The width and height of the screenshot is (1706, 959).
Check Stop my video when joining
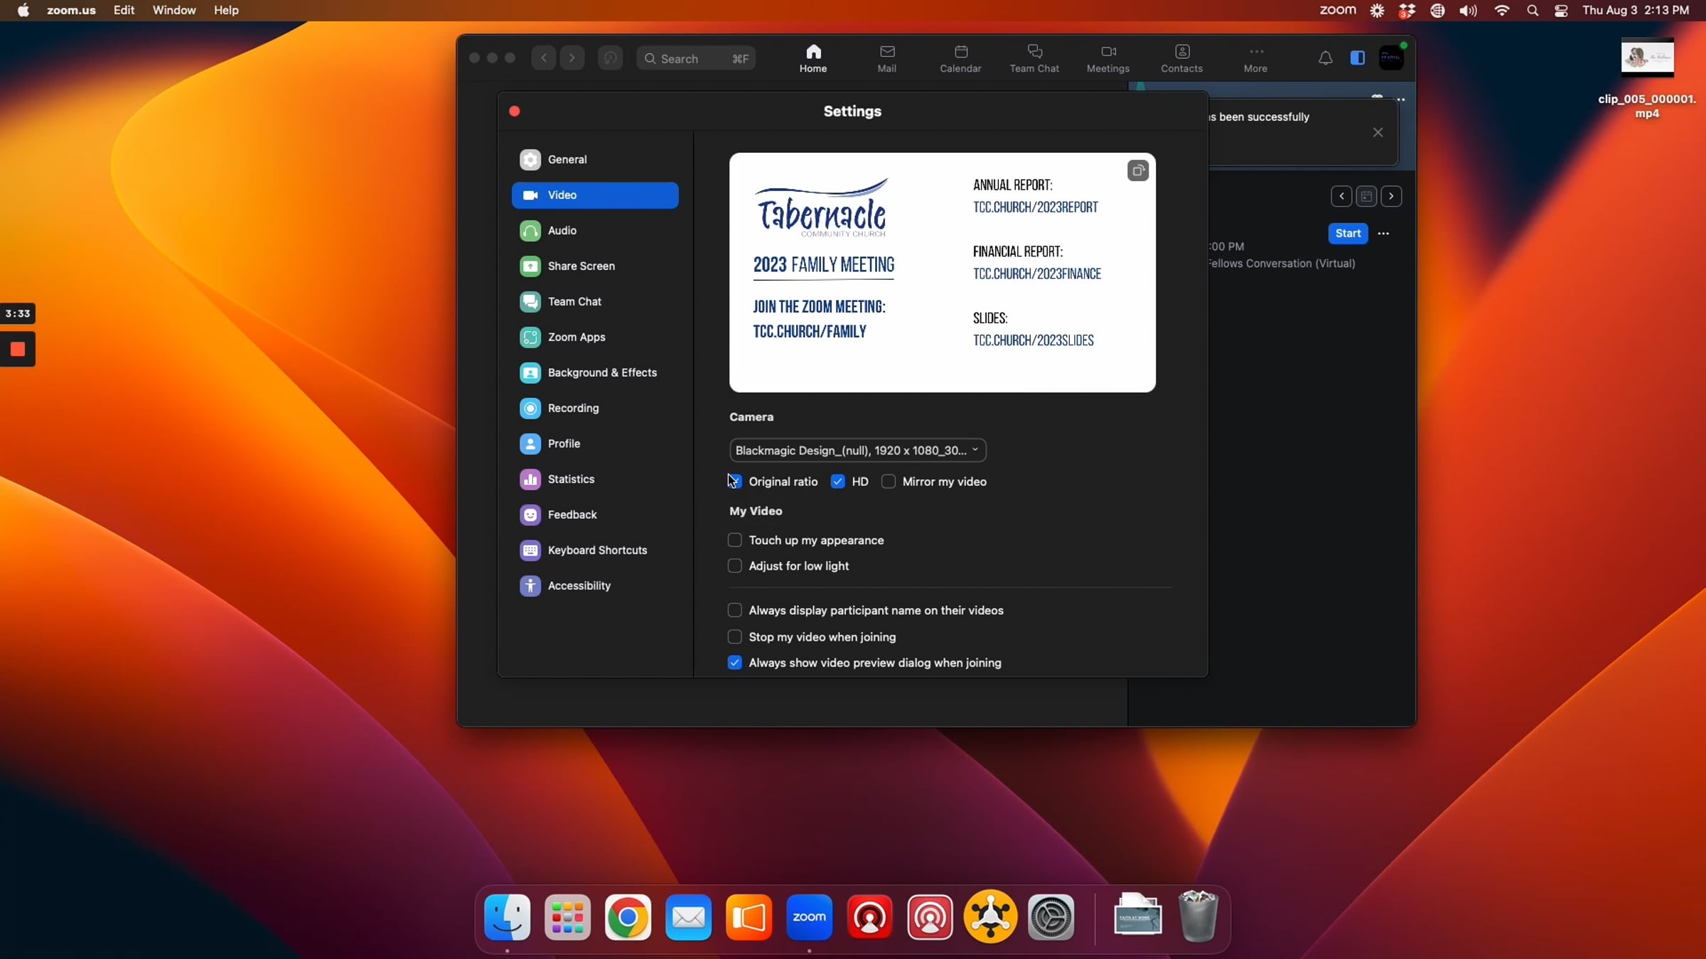click(735, 637)
